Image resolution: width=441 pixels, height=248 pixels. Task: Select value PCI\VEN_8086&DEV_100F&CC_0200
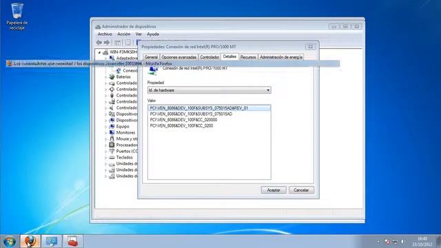[x=181, y=125]
